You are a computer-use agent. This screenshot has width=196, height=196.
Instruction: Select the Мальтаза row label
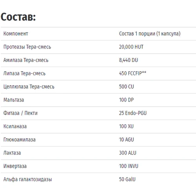[x=14, y=100]
